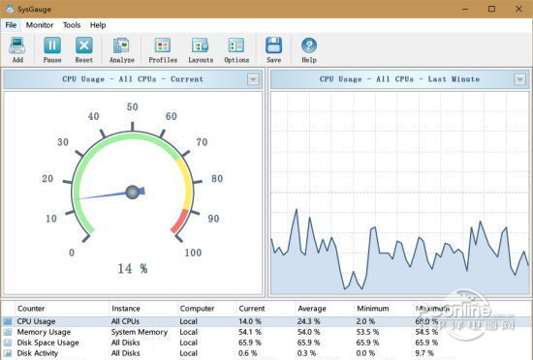Open the File menu
The height and width of the screenshot is (360, 533).
click(x=11, y=25)
